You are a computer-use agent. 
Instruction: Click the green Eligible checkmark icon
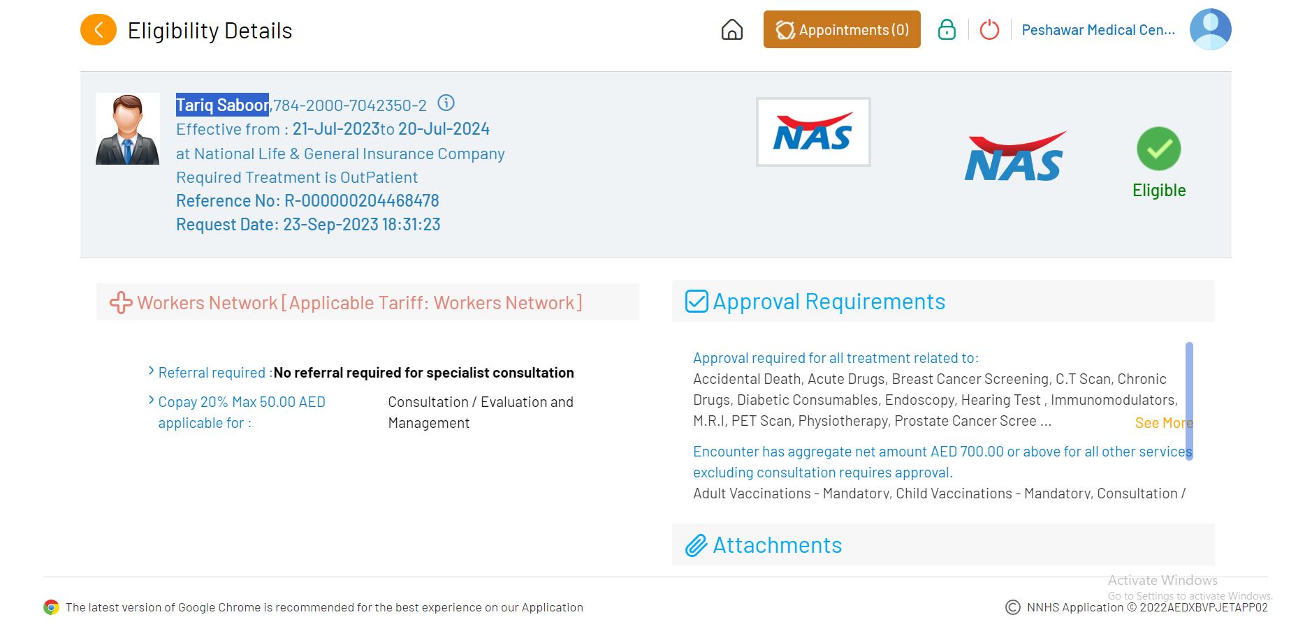point(1158,149)
